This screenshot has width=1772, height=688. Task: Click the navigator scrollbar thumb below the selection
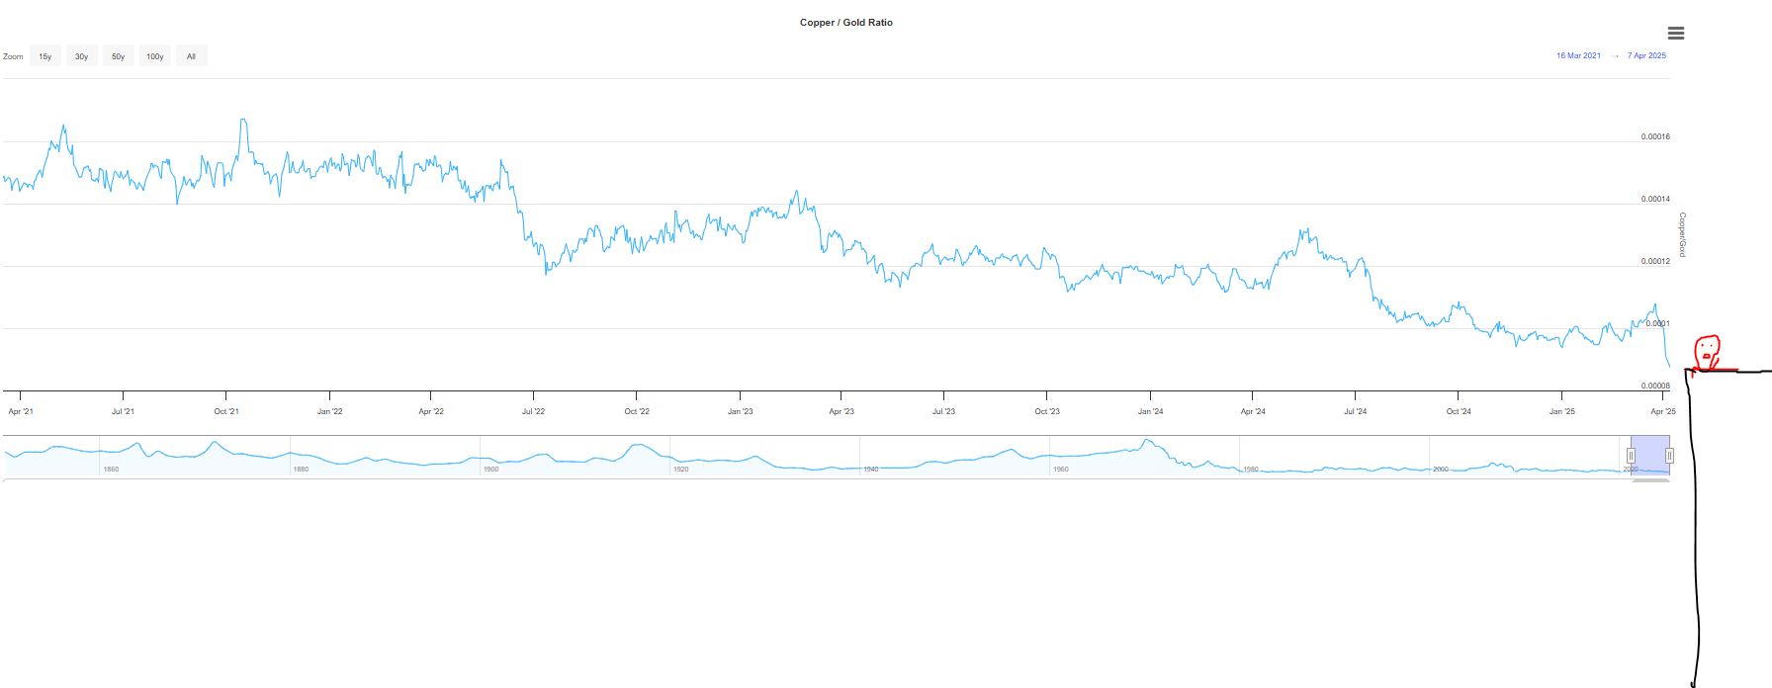pyautogui.click(x=1650, y=480)
